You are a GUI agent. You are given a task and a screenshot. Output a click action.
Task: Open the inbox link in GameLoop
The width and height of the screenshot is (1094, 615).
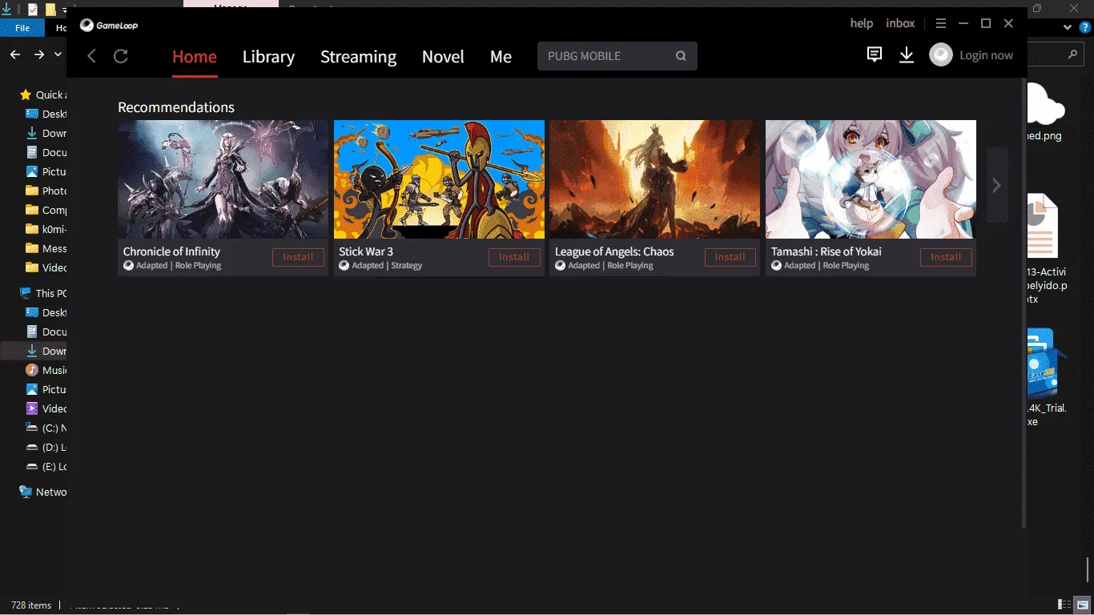click(x=900, y=23)
